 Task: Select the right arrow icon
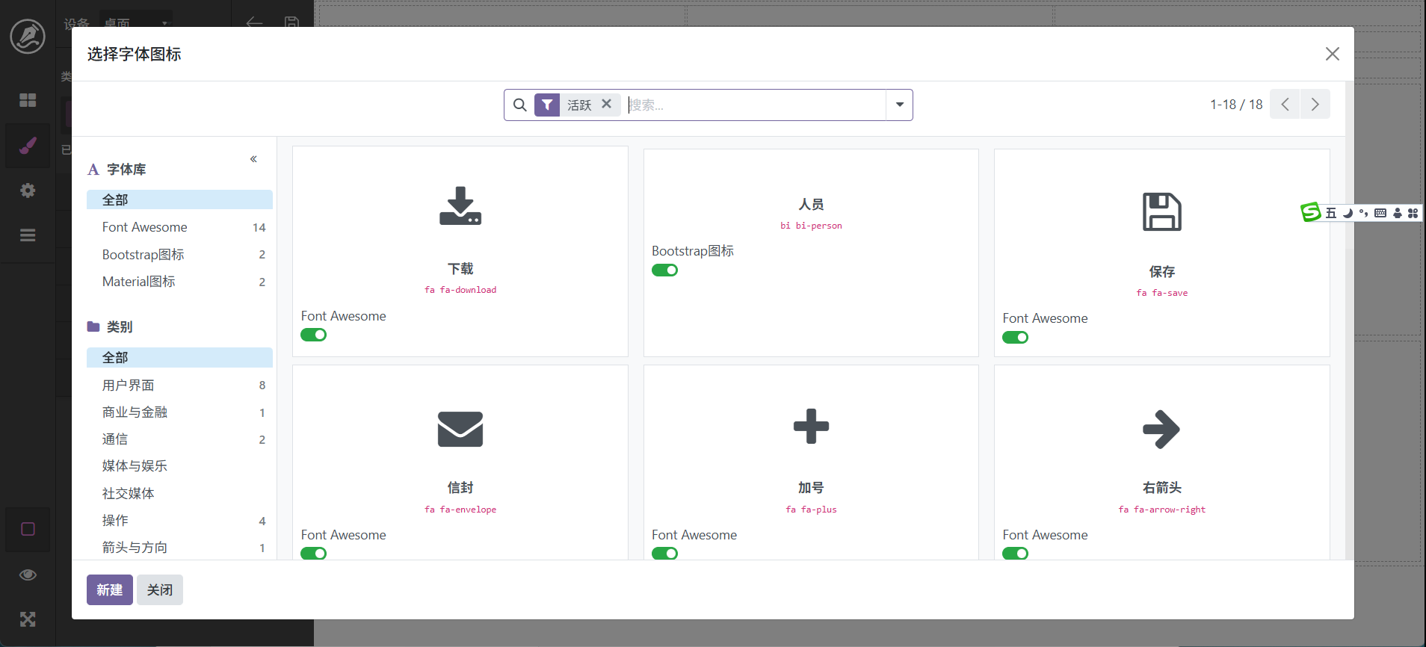pyautogui.click(x=1161, y=430)
